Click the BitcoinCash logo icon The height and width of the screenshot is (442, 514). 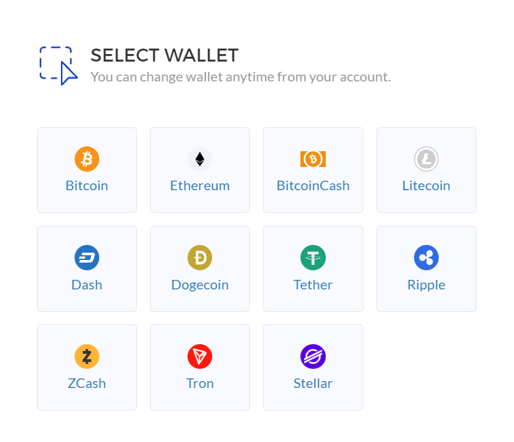pos(313,159)
